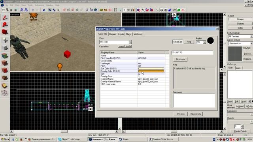
Task: Enable Objects selection mode
Action: click(240, 24)
